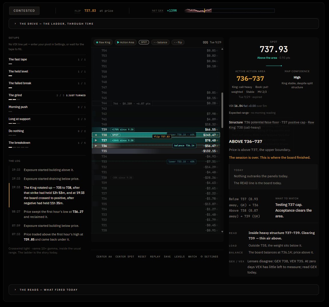Click the CONTESTED status button
The width and height of the screenshot is (329, 307).
click(x=24, y=11)
